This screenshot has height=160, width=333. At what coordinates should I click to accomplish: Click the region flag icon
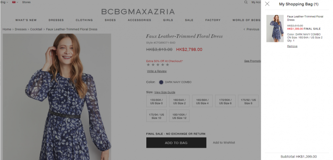14,2
